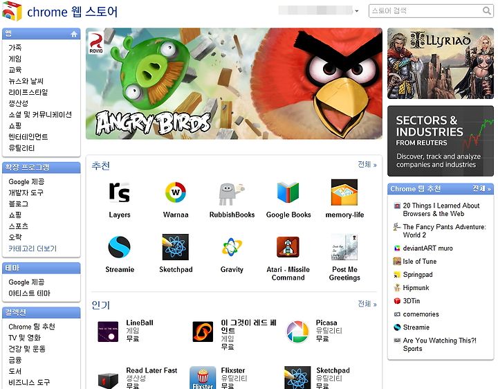This screenshot has width=498, height=389.
Task: Open the Illyriad promo image
Action: pos(441,63)
